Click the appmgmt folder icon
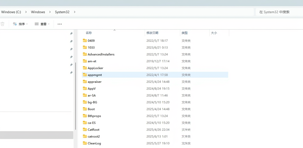This screenshot has height=148, width=303. (x=85, y=75)
